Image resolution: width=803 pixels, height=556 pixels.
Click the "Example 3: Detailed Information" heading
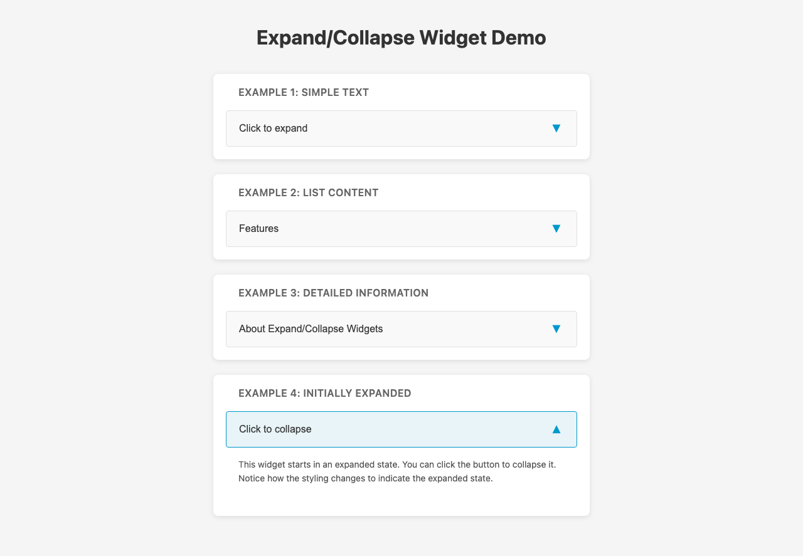[333, 293]
